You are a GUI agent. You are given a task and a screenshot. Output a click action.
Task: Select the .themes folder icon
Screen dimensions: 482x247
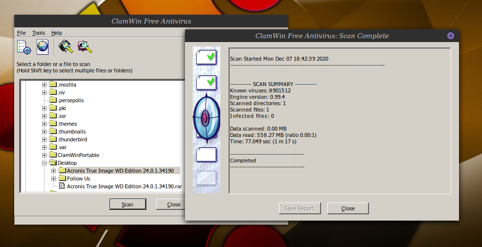(53, 123)
